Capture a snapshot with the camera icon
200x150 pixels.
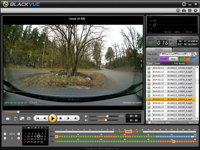(x=184, y=10)
